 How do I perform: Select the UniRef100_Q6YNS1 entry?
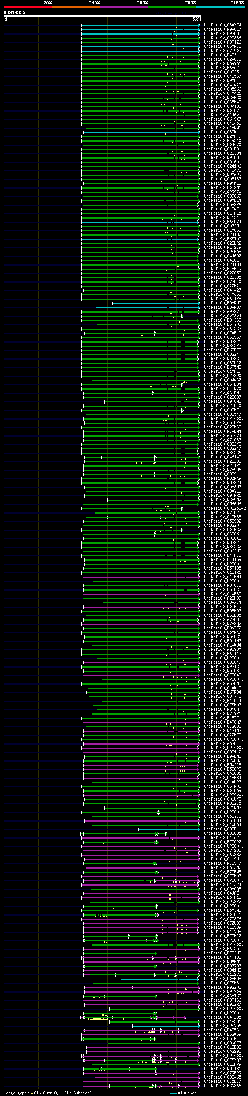[222, 46]
